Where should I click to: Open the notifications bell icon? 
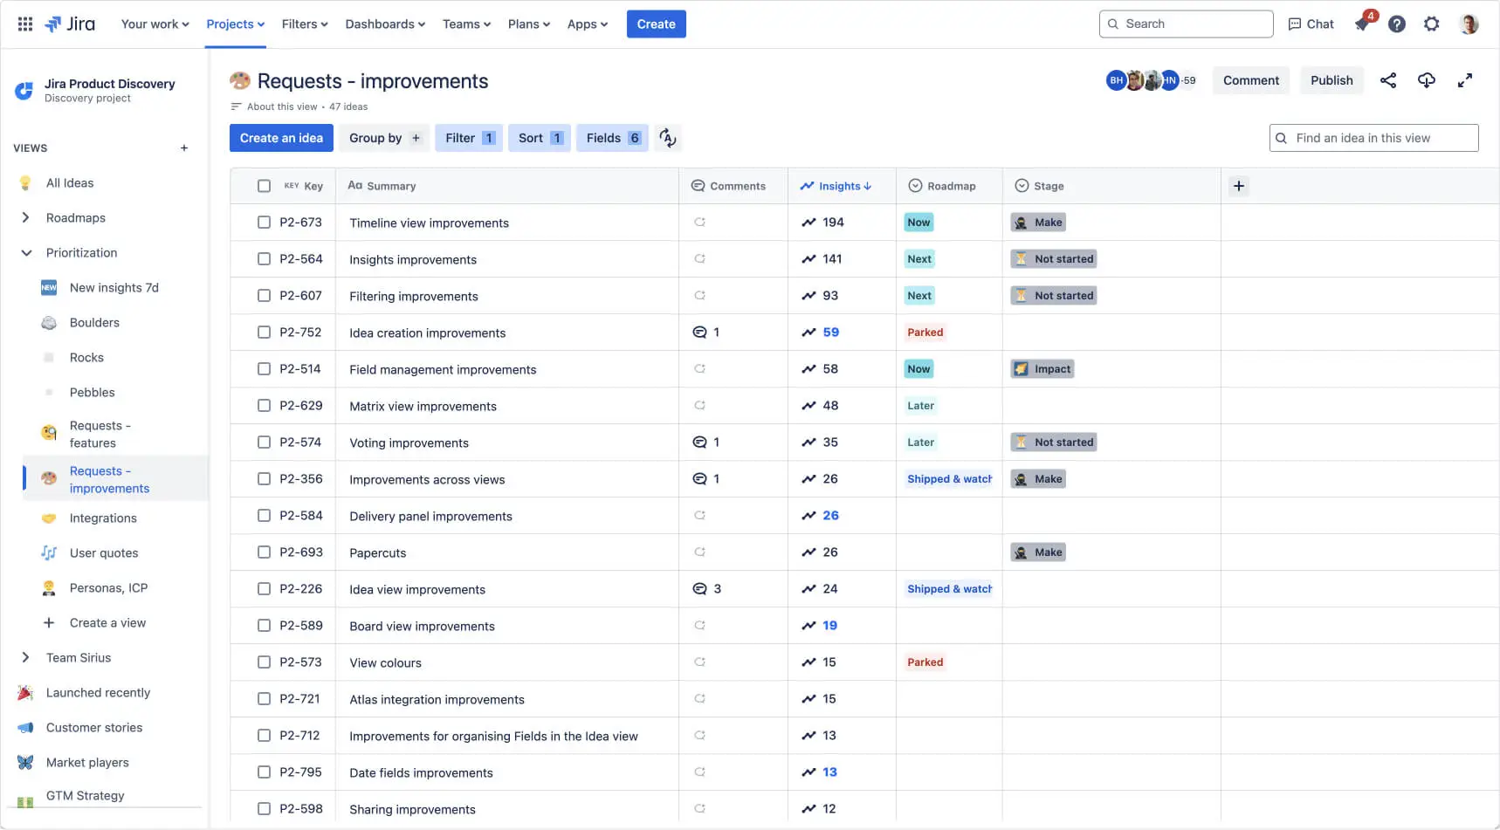[x=1362, y=24]
